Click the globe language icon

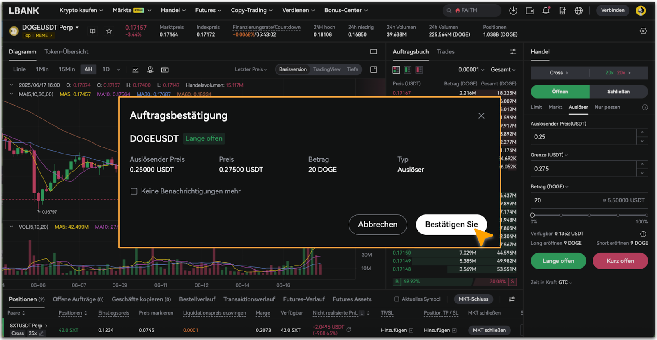click(x=579, y=11)
